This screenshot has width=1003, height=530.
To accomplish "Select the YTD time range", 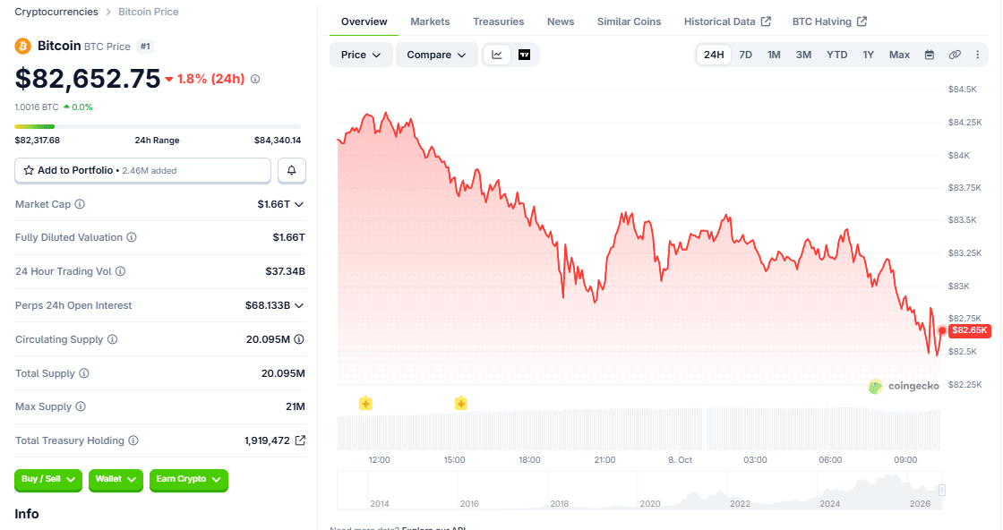I will pos(836,55).
